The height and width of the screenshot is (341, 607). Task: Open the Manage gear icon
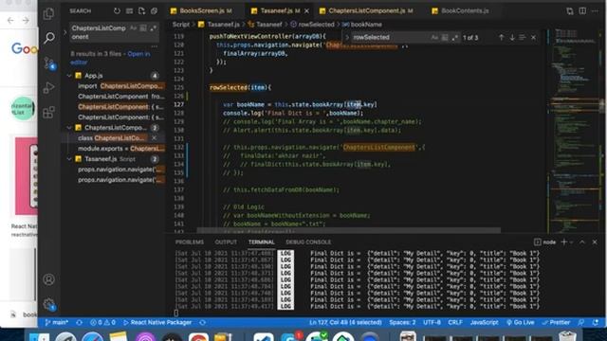(48, 304)
